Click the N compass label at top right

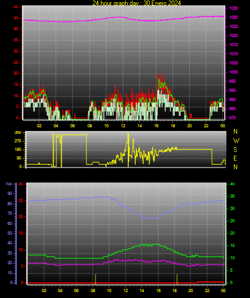236,132
